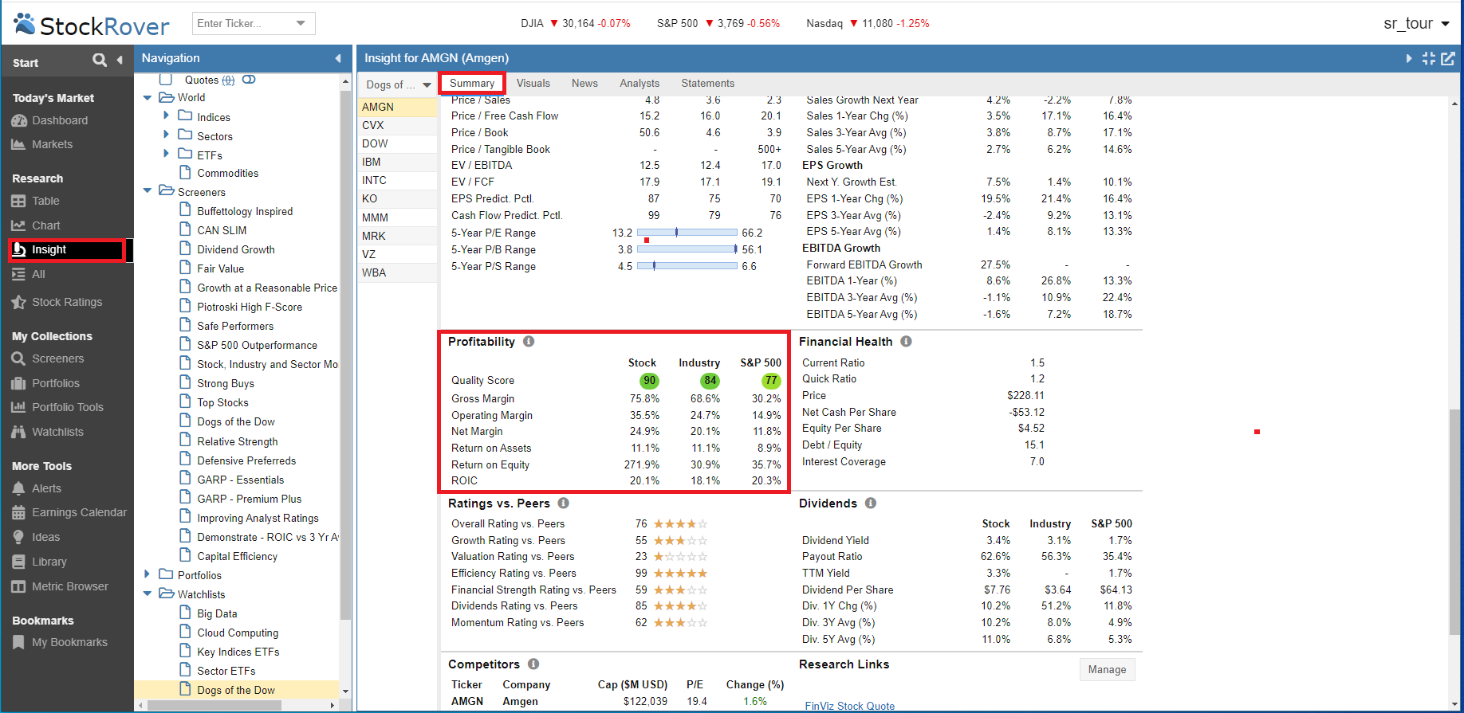Show info for Competitors section
1464x713 pixels.
(x=533, y=664)
